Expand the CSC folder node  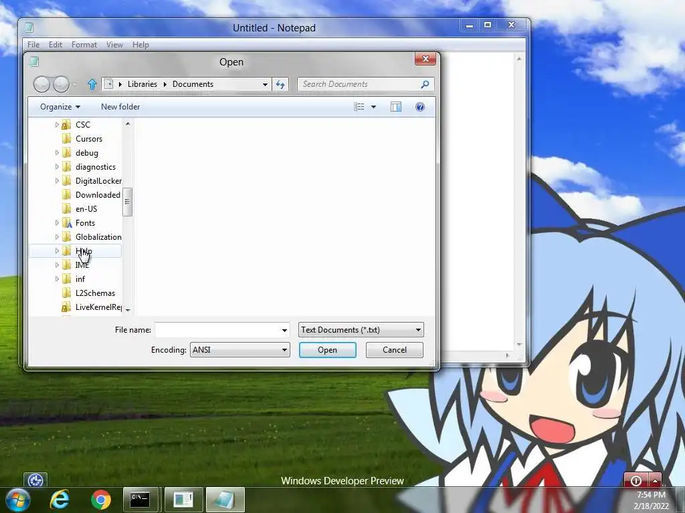click(x=57, y=125)
